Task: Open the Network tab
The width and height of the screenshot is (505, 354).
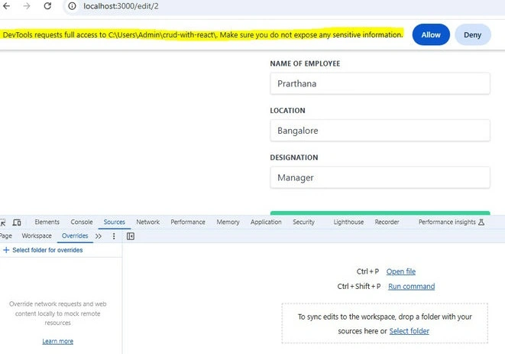Action: [x=147, y=222]
